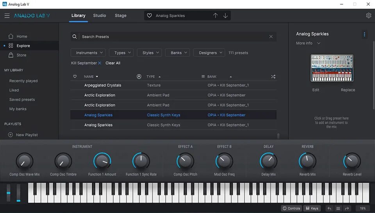Viewport: 375px width, 213px height.
Task: Clear the search field with X
Action: [x=271, y=37]
